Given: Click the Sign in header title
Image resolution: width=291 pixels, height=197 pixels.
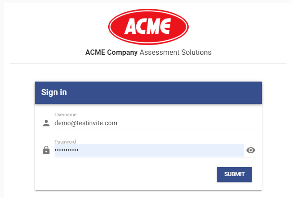Looking at the screenshot, I should [54, 92].
